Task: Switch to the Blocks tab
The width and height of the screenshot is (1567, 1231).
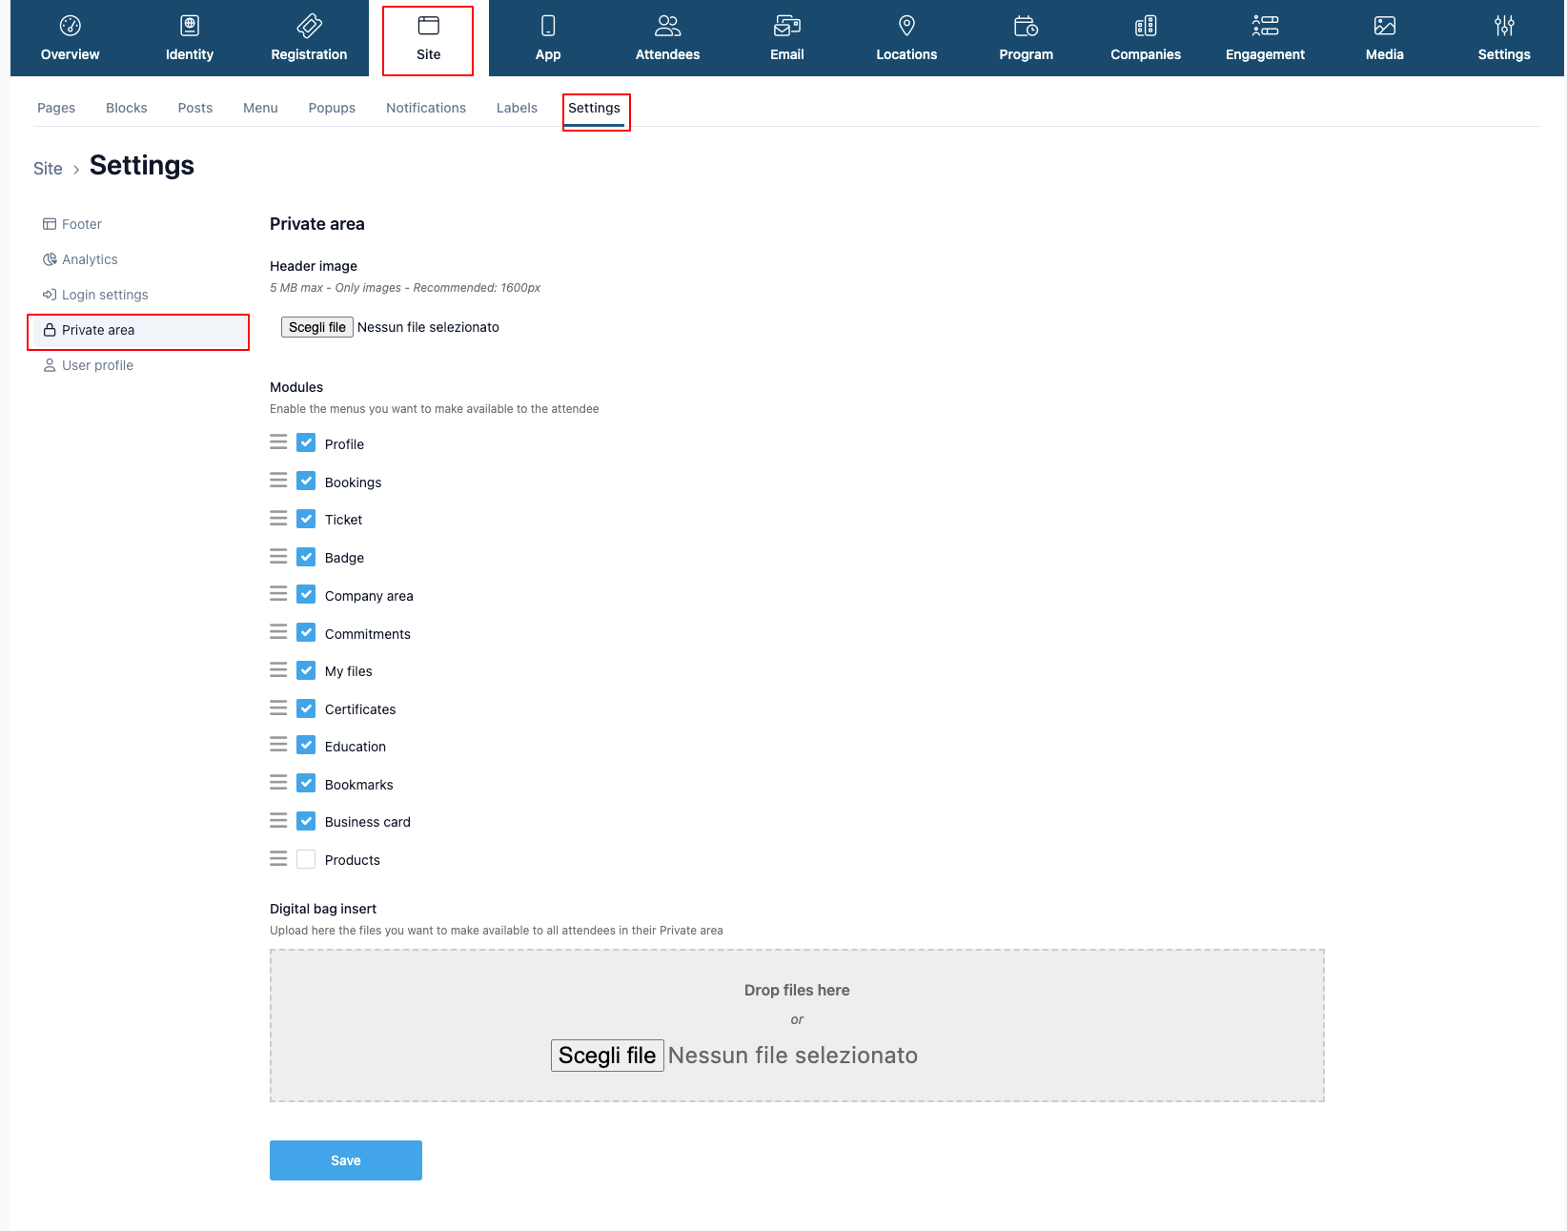Action: click(127, 108)
